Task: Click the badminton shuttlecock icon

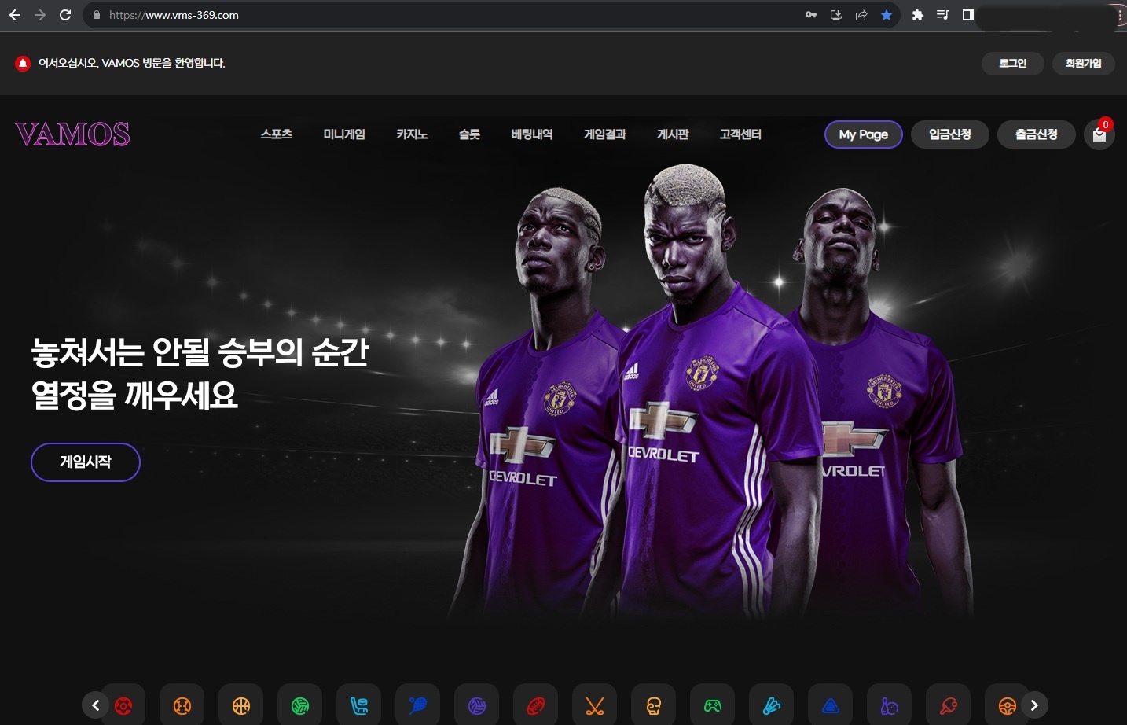Action: tap(772, 705)
